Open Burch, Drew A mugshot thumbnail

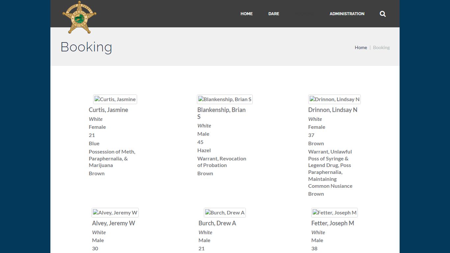[225, 212]
